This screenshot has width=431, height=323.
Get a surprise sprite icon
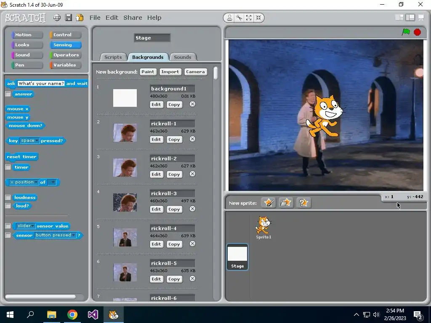[303, 203]
